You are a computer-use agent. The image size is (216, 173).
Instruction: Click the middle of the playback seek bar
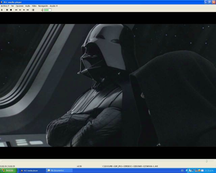point(108,161)
